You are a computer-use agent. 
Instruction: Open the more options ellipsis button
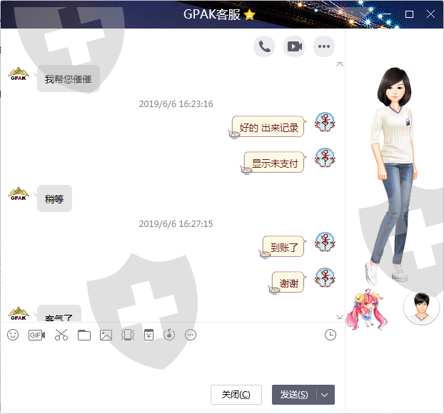324,46
